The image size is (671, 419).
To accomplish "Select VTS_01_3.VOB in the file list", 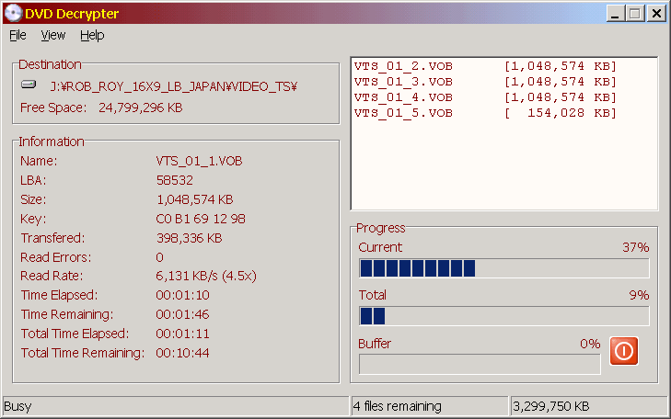I will pyautogui.click(x=403, y=82).
